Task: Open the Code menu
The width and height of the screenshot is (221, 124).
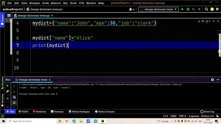Action: coord(46,3)
